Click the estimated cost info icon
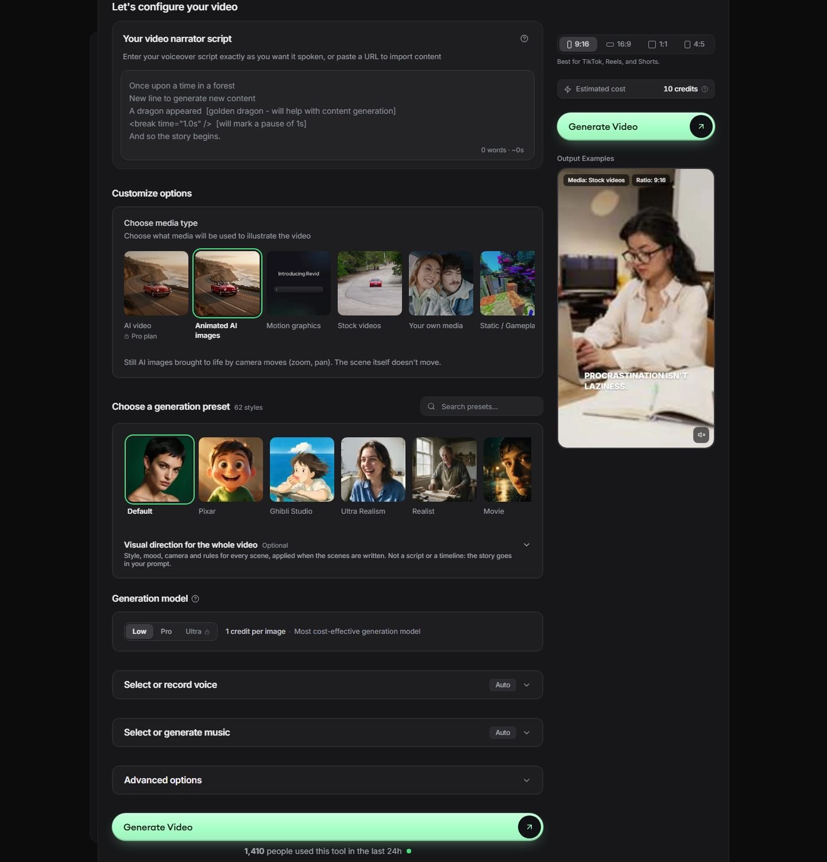827x862 pixels. pyautogui.click(x=705, y=89)
